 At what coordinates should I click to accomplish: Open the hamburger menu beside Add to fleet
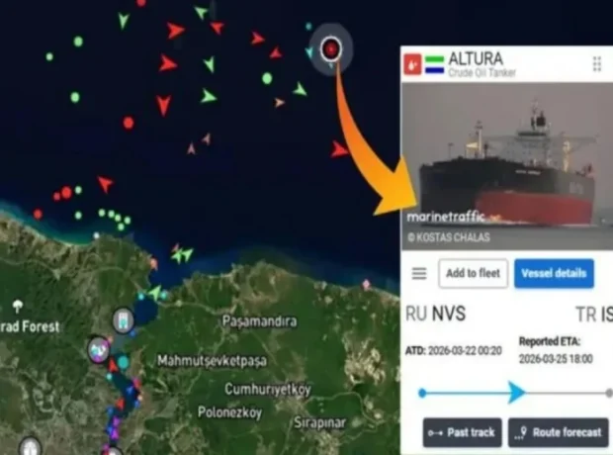point(419,273)
